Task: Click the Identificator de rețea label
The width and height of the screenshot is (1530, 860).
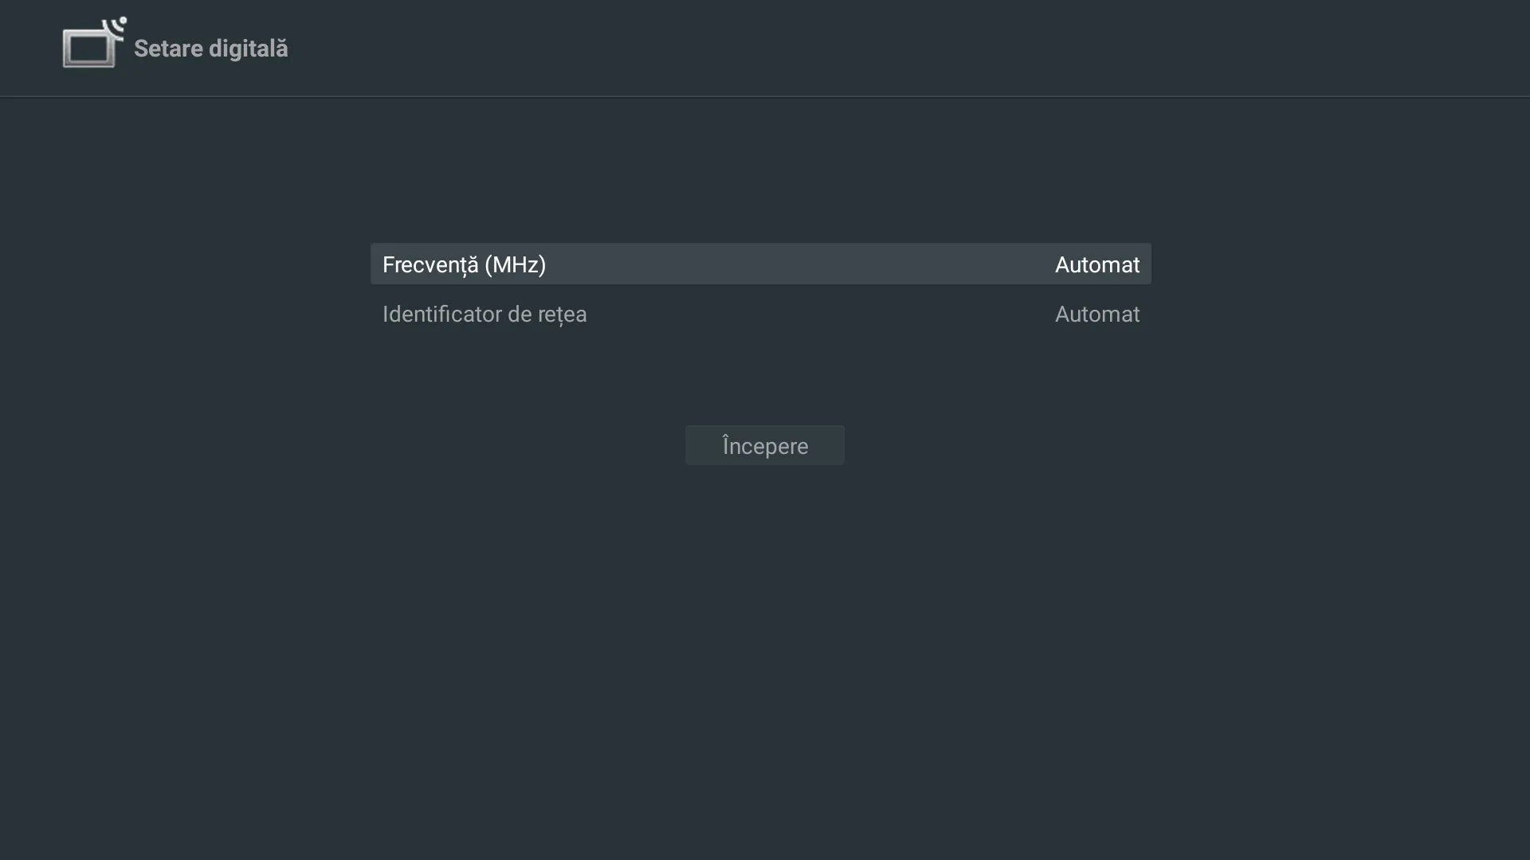Action: click(x=484, y=314)
